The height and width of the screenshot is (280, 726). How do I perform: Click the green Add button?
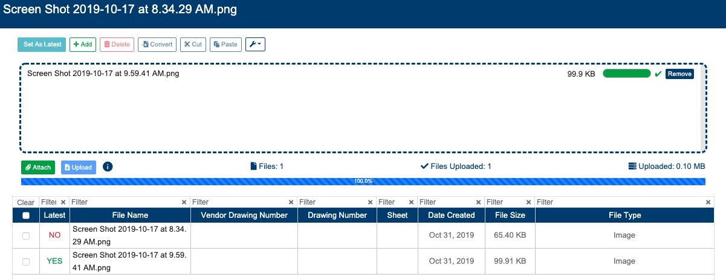pyautogui.click(x=83, y=45)
